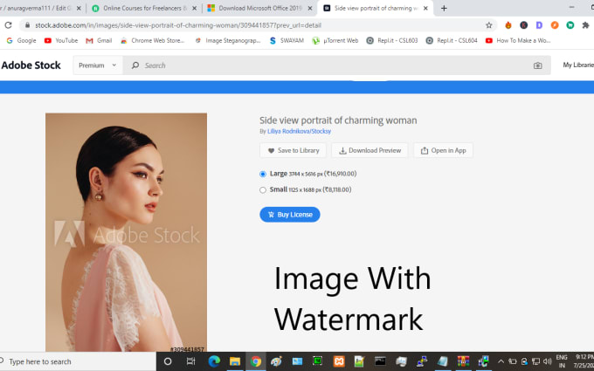The image size is (594, 371).
Task: Open Notepad++ from taskbar
Action: pyautogui.click(x=359, y=361)
